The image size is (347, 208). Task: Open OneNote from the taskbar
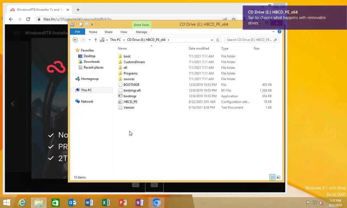140,203
